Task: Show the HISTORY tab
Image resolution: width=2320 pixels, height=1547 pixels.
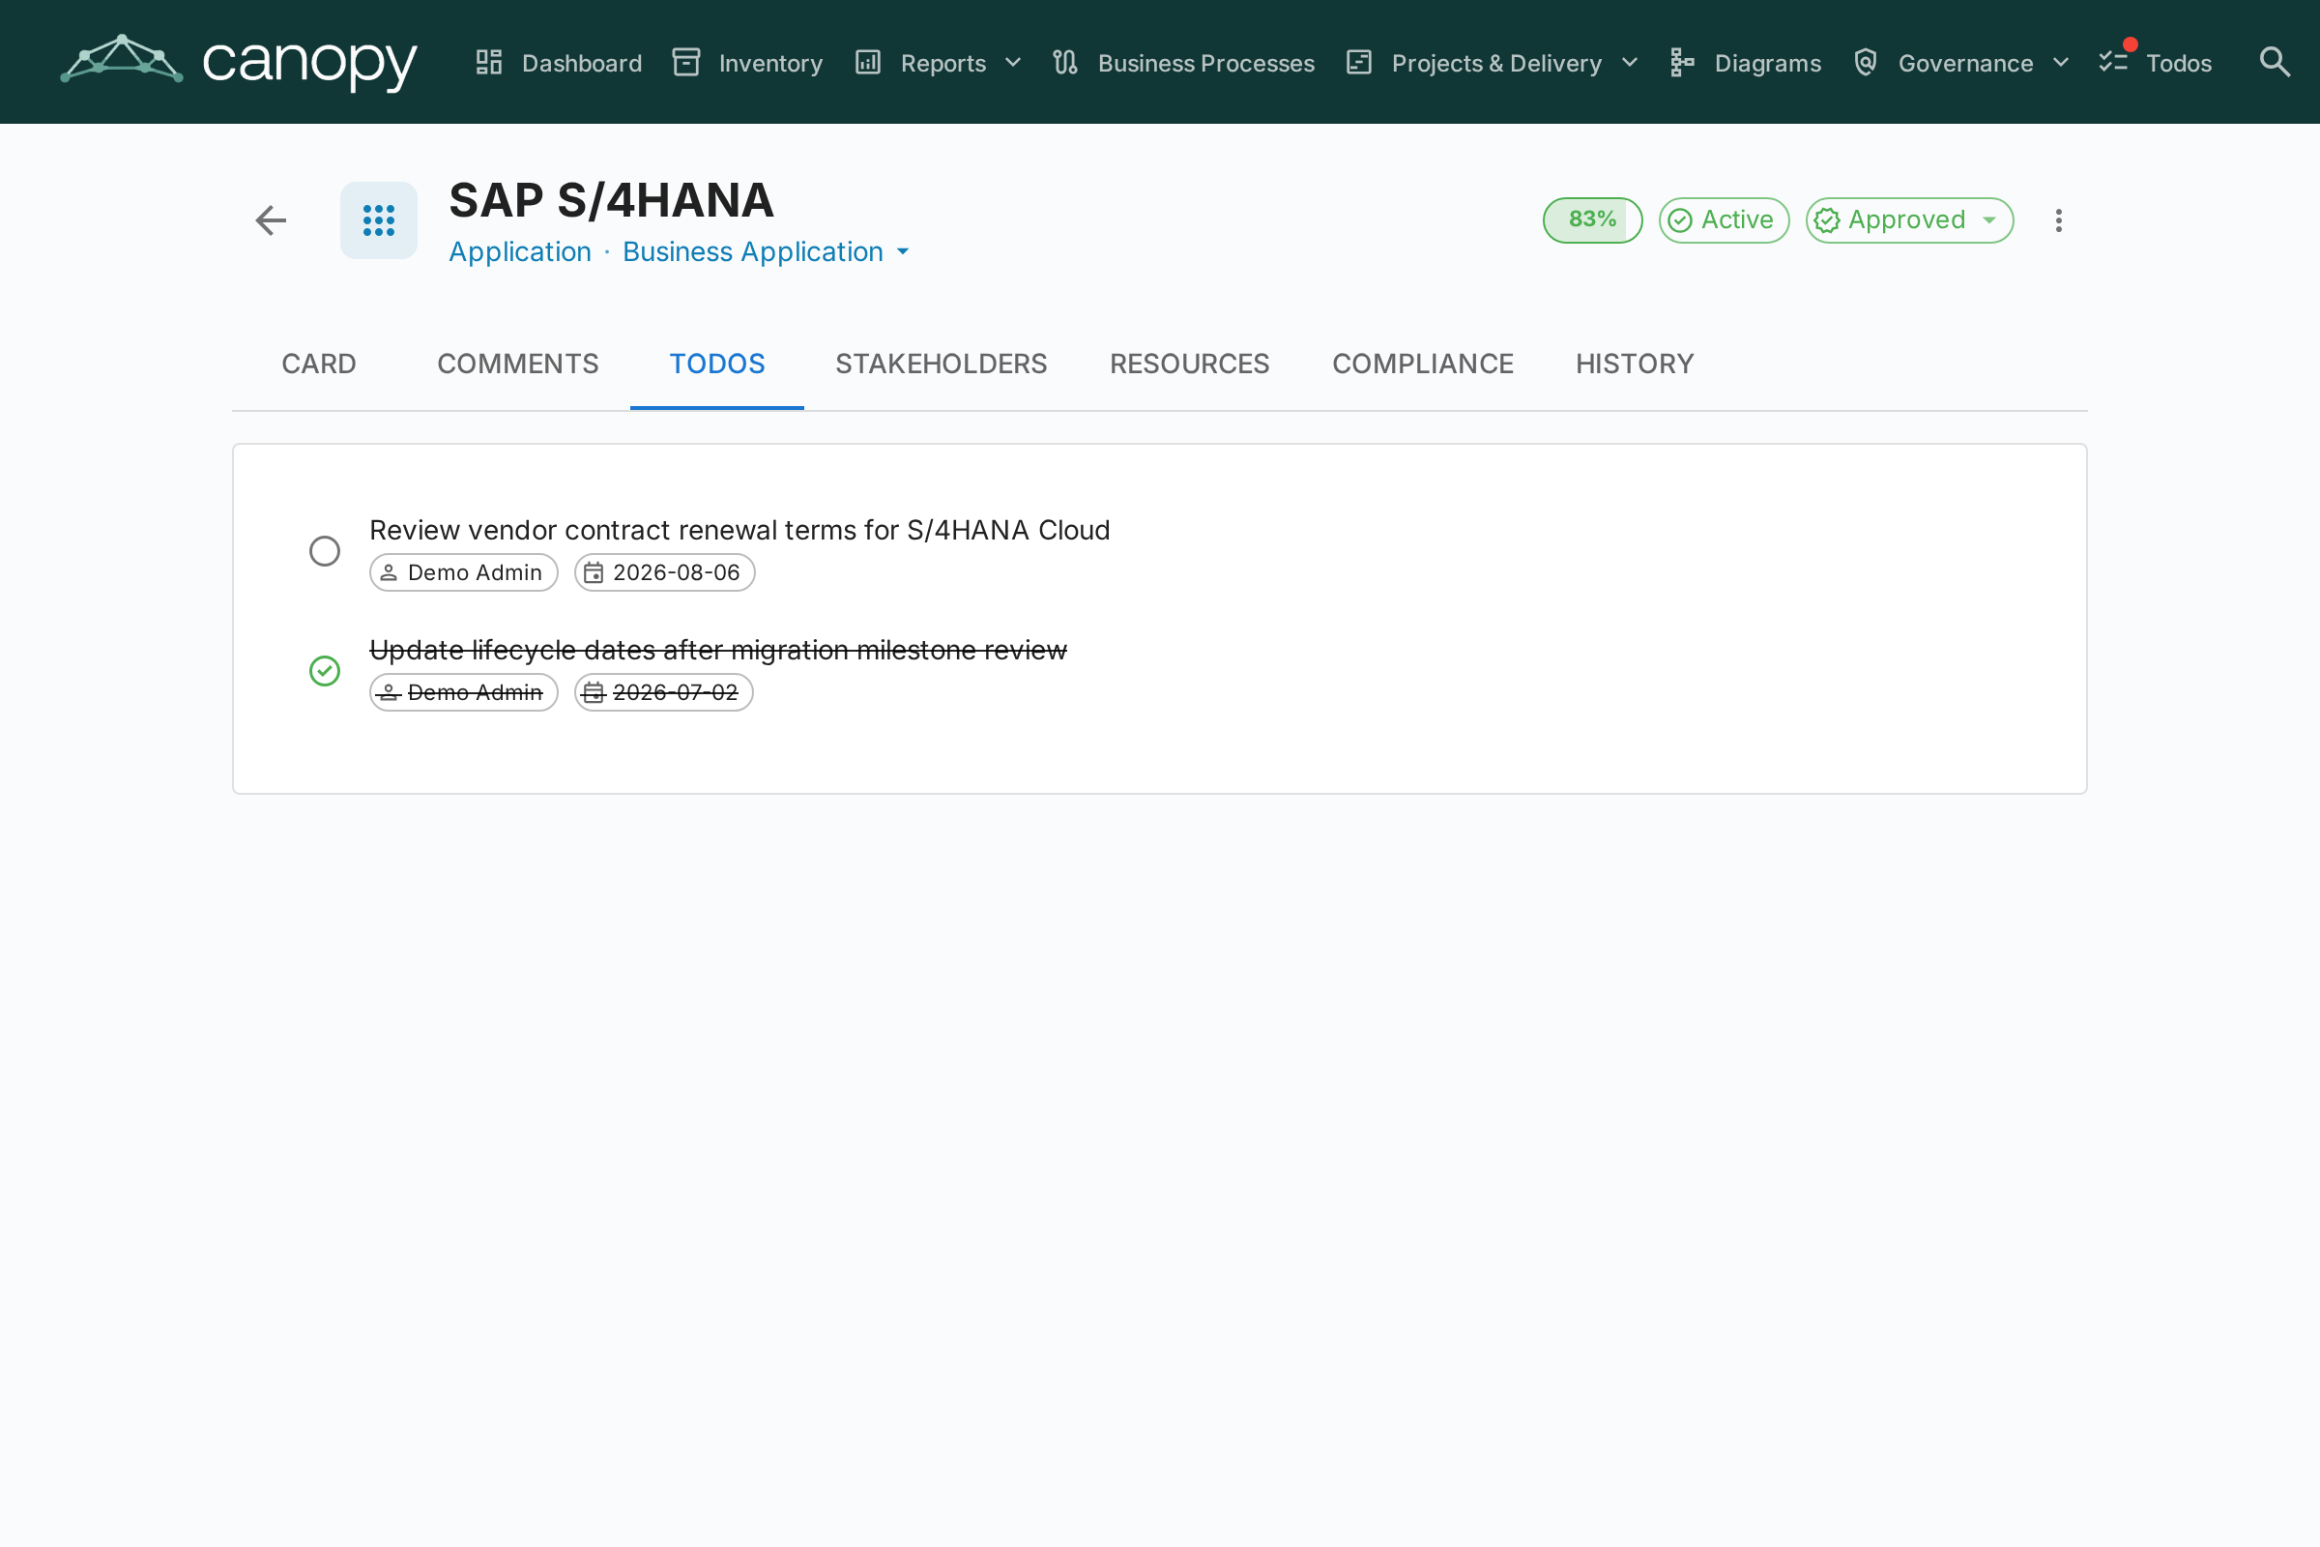Action: click(1635, 365)
